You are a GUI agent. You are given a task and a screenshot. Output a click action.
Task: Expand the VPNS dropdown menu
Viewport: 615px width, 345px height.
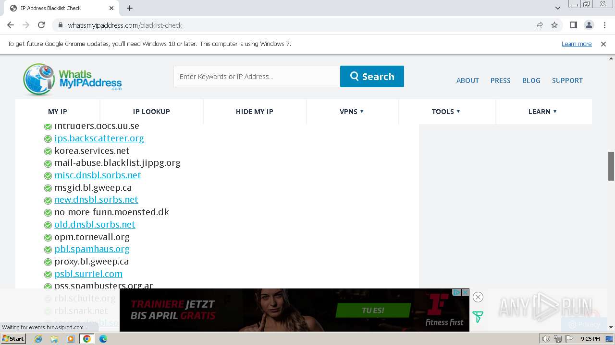[x=352, y=112]
